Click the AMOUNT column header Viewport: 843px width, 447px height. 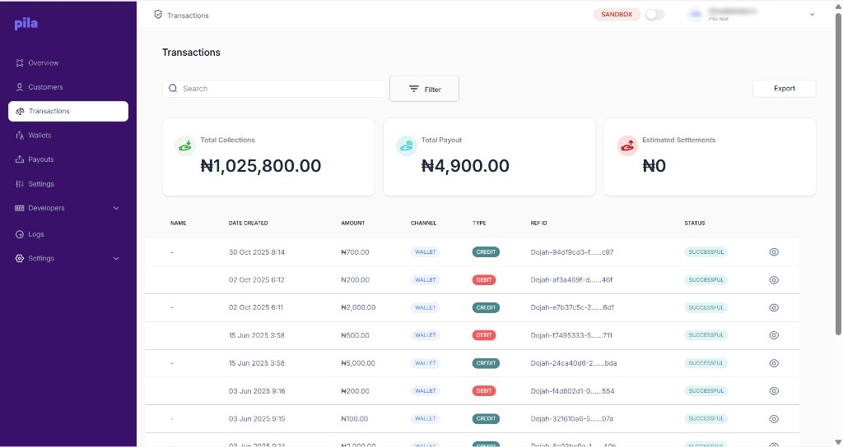[352, 223]
